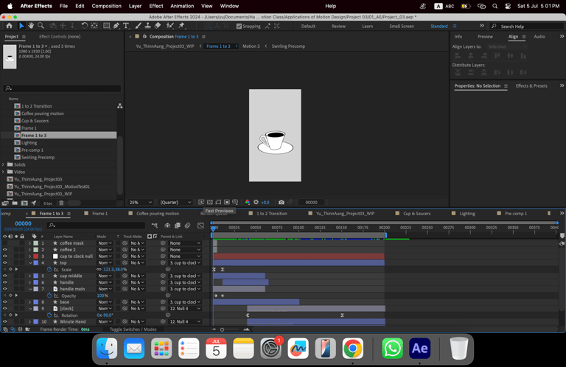This screenshot has height=367, width=566.
Task: Expand the coffee mask layer properties
Action: pos(30,243)
